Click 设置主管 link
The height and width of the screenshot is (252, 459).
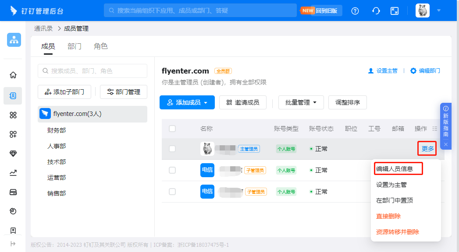(383, 71)
